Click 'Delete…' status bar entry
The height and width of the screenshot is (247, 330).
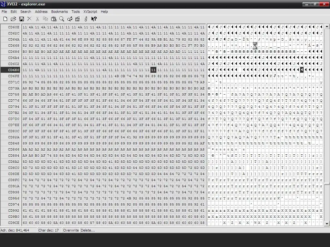88,230
